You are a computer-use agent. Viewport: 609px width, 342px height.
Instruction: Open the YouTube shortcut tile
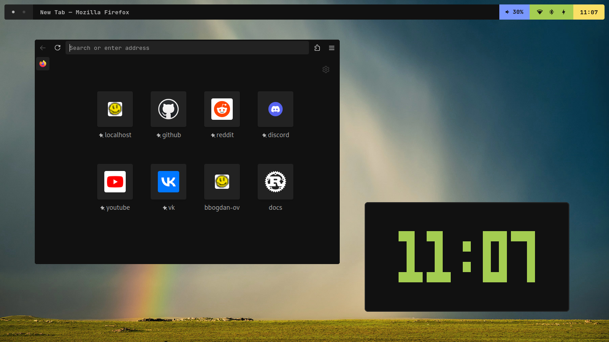tap(115, 182)
